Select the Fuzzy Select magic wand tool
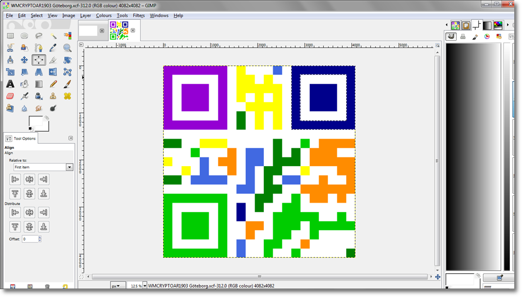Screen dimensions: 522x297 pos(53,36)
